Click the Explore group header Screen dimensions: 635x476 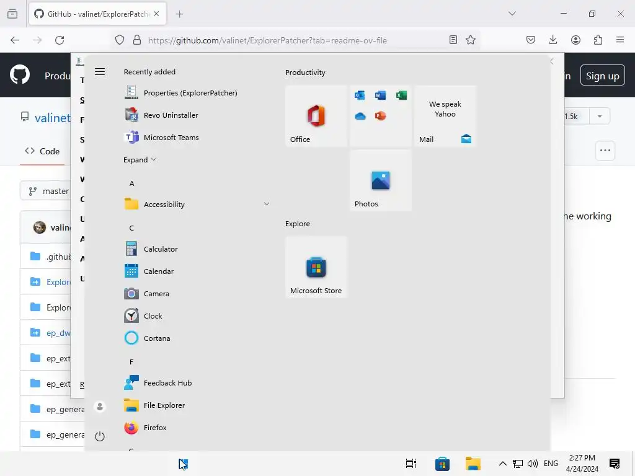point(297,223)
